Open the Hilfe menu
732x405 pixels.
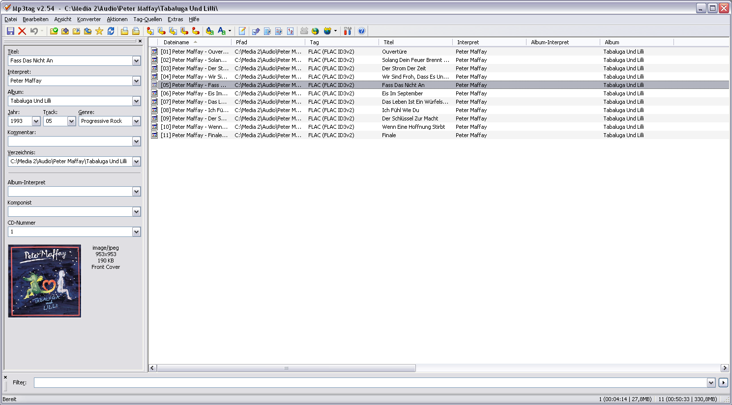[x=194, y=19]
